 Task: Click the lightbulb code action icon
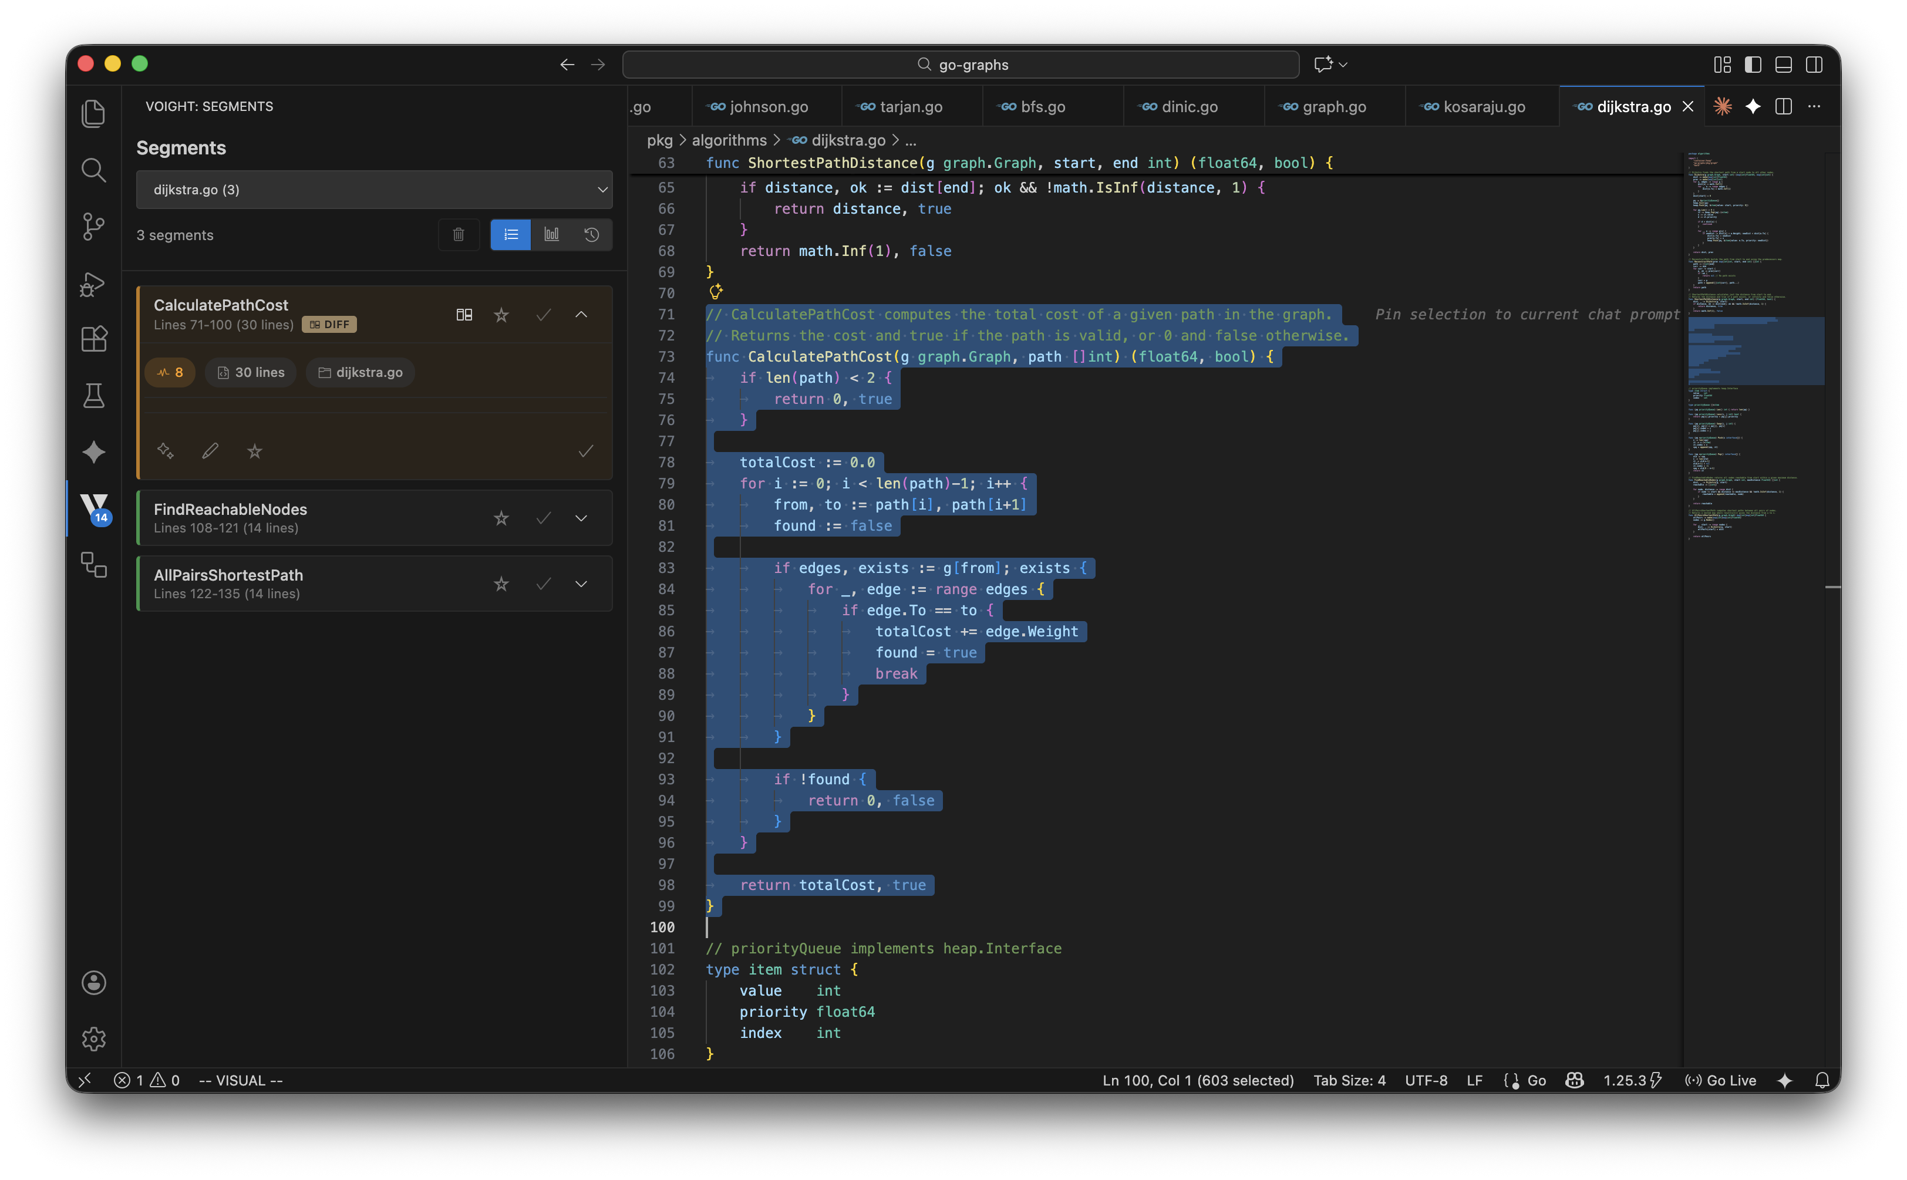tap(716, 292)
